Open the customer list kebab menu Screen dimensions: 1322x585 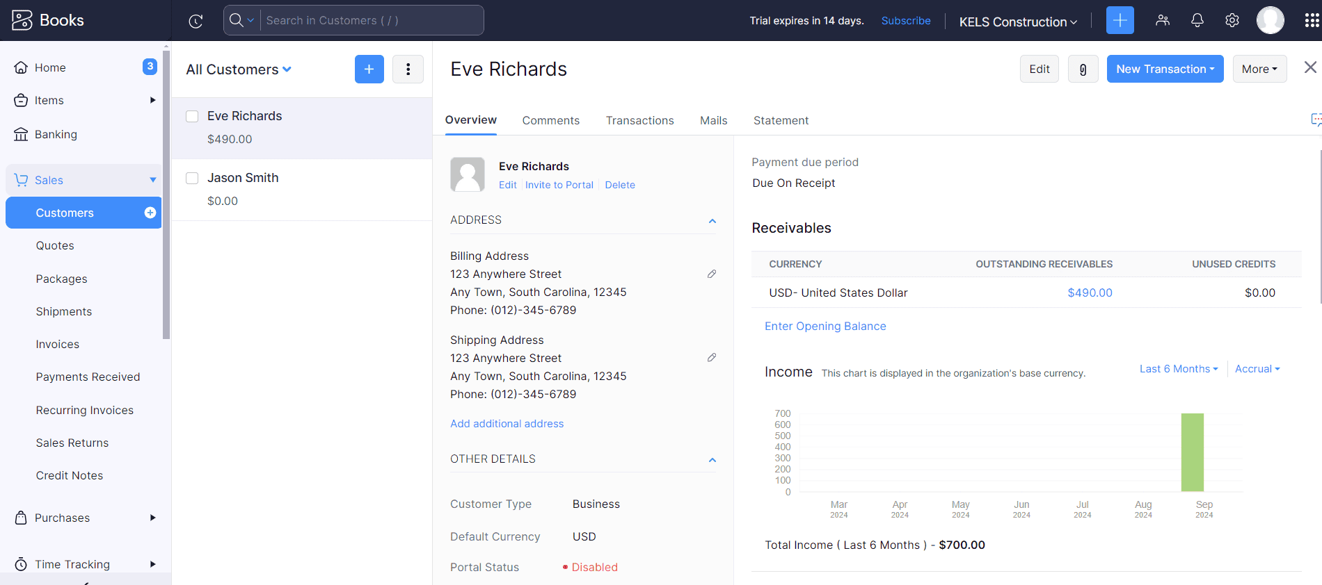(x=408, y=69)
